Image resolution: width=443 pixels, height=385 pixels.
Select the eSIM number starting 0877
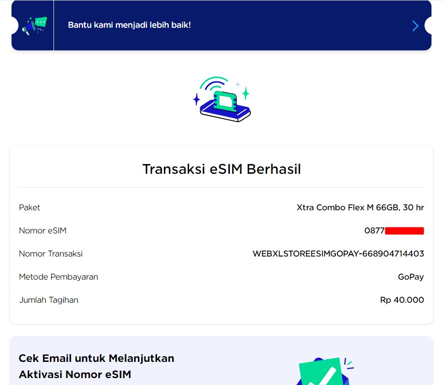[x=394, y=231]
